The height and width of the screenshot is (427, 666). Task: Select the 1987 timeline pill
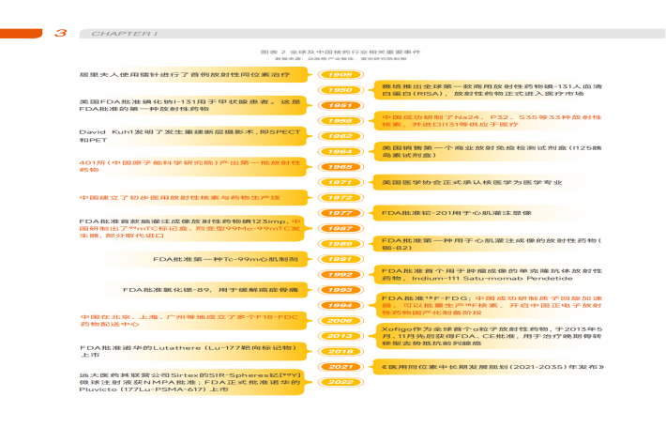tap(341, 229)
